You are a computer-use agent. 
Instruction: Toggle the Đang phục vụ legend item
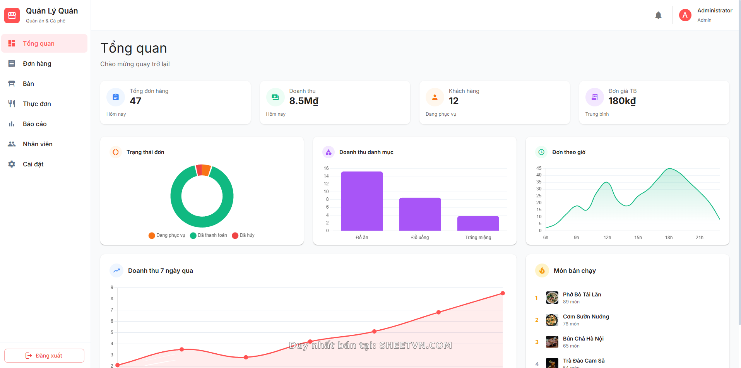pyautogui.click(x=166, y=235)
